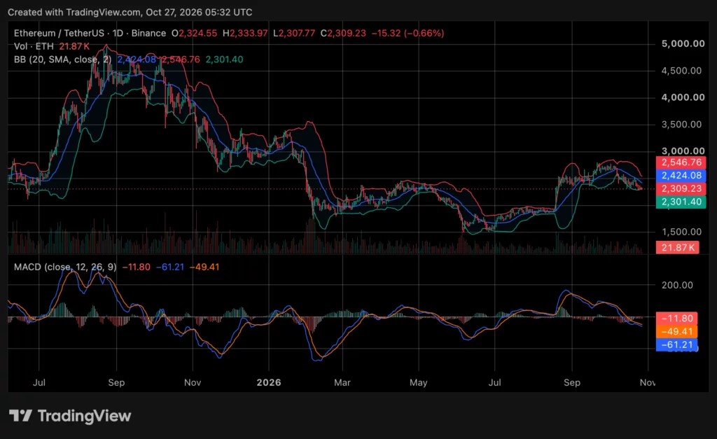Viewport: 717px width, 439px height.
Task: Click the May label on time axis
Action: coord(419,382)
